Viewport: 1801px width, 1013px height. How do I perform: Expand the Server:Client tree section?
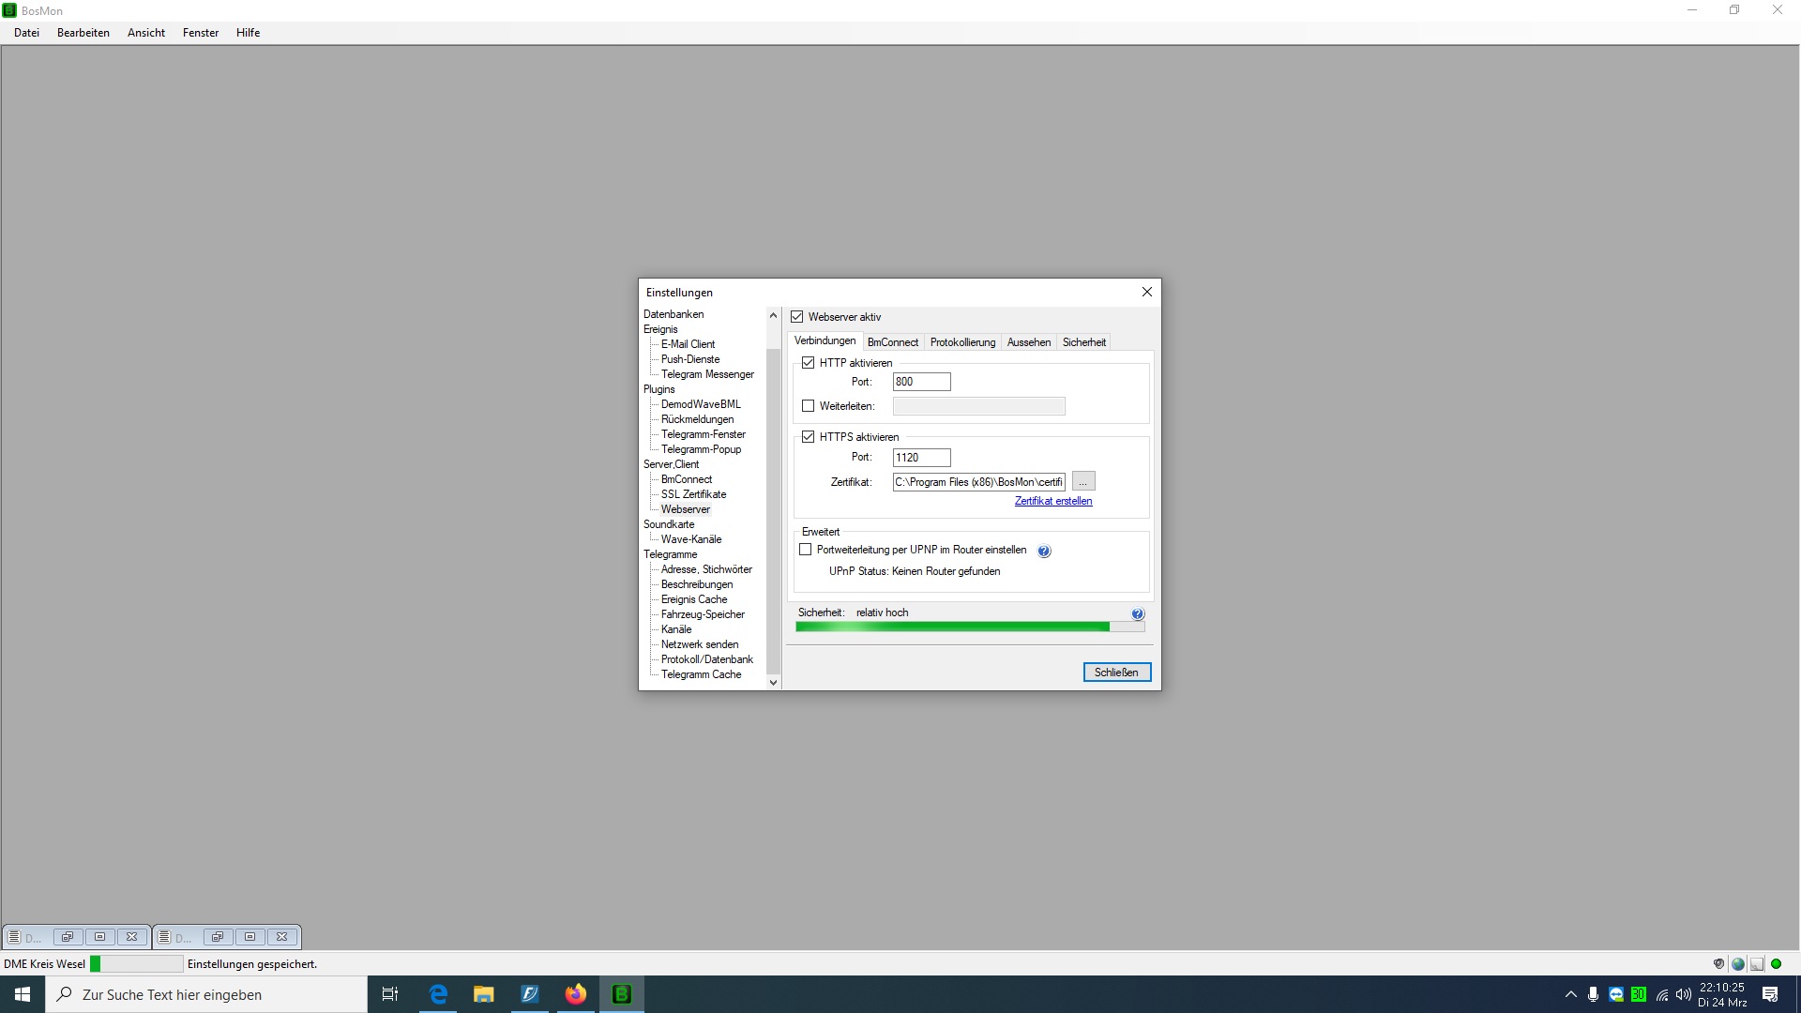point(671,464)
